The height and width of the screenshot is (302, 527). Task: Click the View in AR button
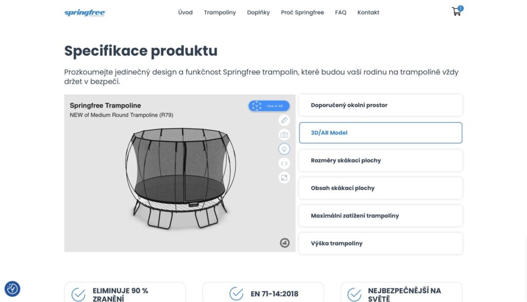pyautogui.click(x=269, y=106)
